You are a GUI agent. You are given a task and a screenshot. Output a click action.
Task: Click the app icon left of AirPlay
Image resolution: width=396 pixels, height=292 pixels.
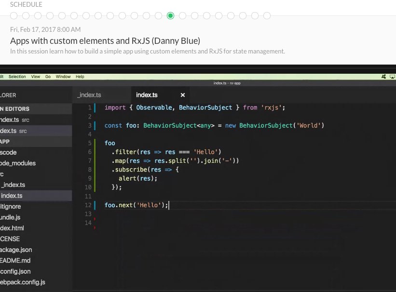(x=383, y=76)
